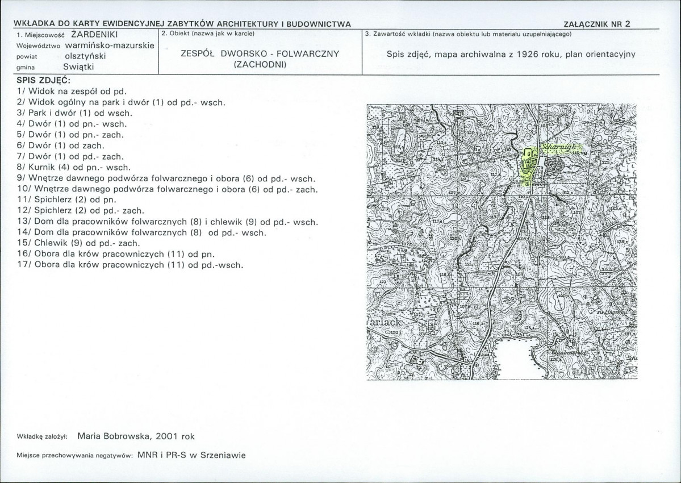Viewport: 681px width, 483px height.
Task: Select 'Maria Bobrowska, 2001 rok' author text
Action: pos(136,436)
